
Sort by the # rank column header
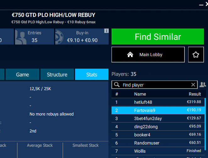[x=117, y=94]
